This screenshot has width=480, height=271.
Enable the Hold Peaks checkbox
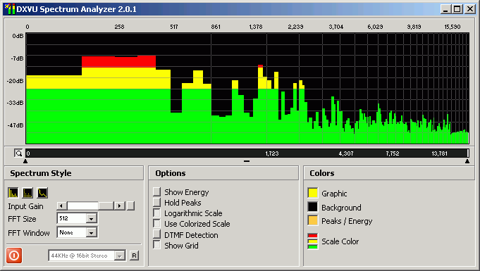pyautogui.click(x=156, y=202)
